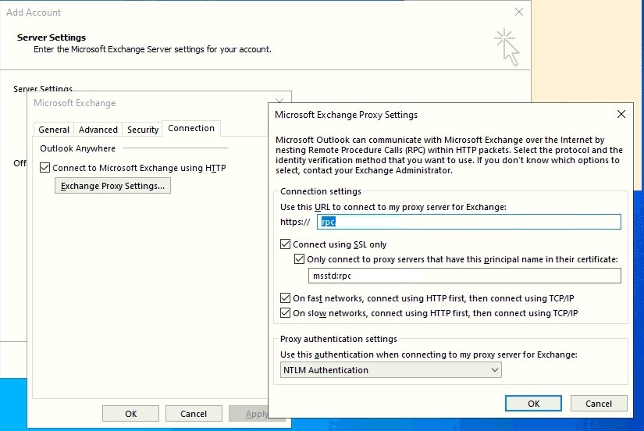Toggle the principal name certificate checkbox
Screen dimensions: 644x431
[300, 259]
